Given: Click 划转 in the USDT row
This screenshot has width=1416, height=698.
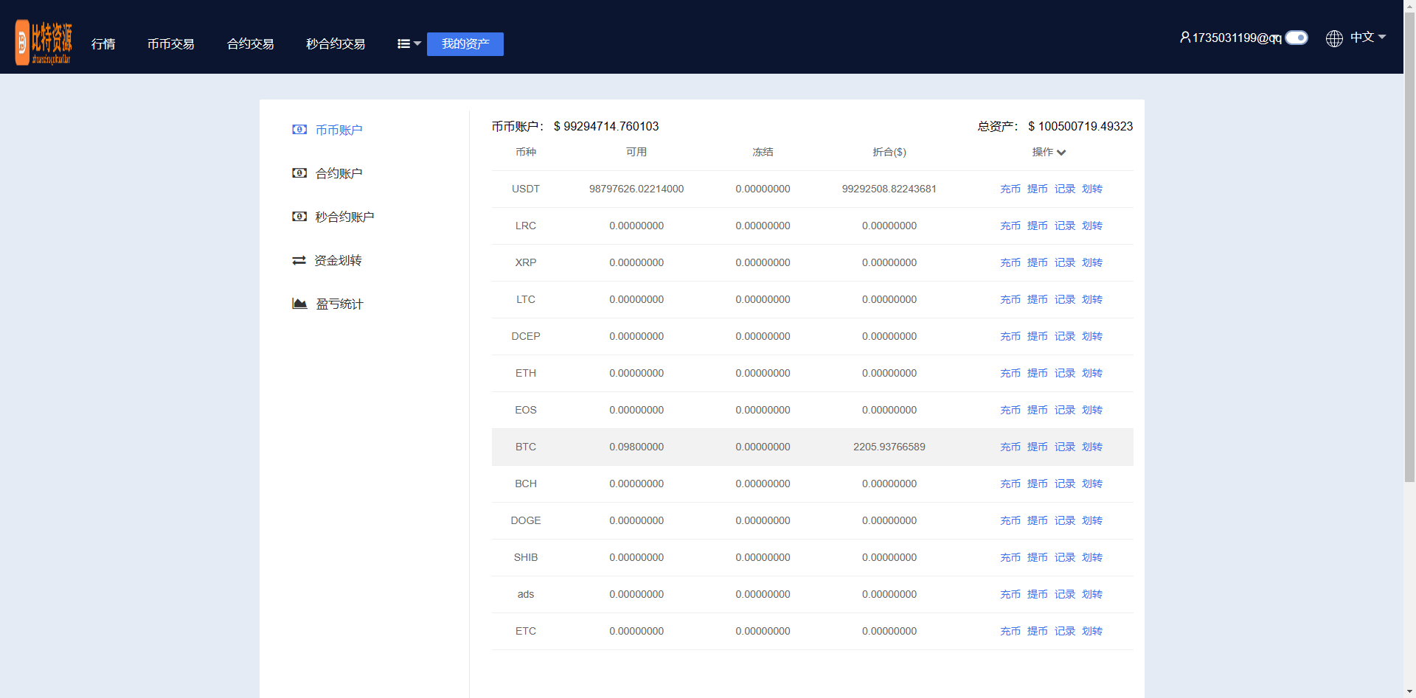Looking at the screenshot, I should [x=1092, y=189].
